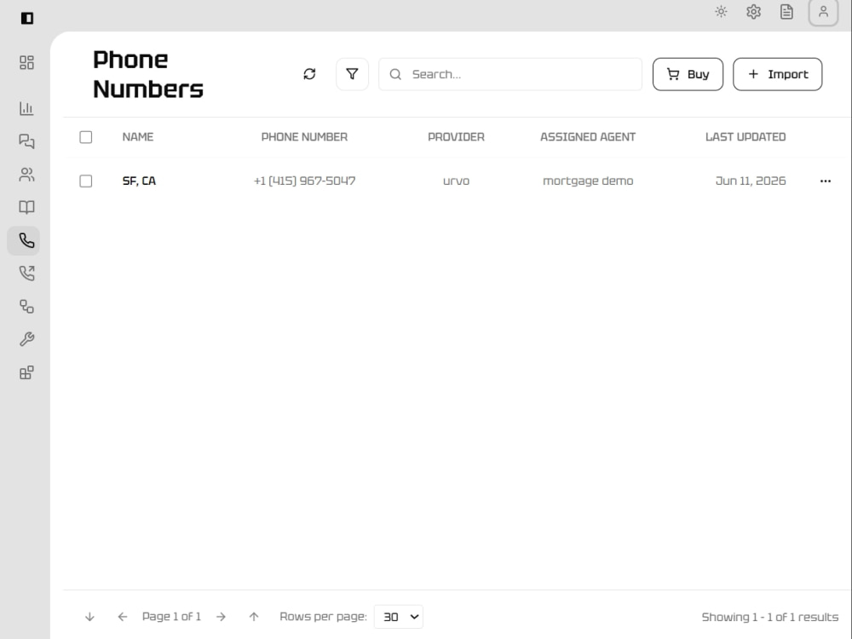Switch theme with the sun icon
Image resolution: width=852 pixels, height=639 pixels.
[721, 12]
